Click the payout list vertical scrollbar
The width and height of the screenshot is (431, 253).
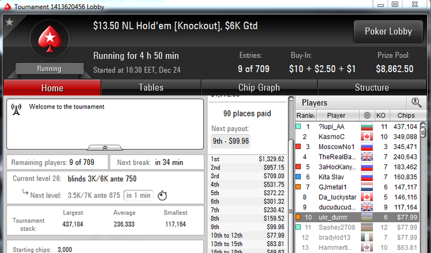291,174
